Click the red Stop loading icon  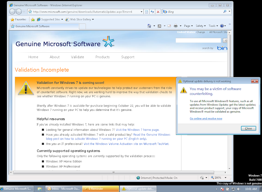point(158,12)
